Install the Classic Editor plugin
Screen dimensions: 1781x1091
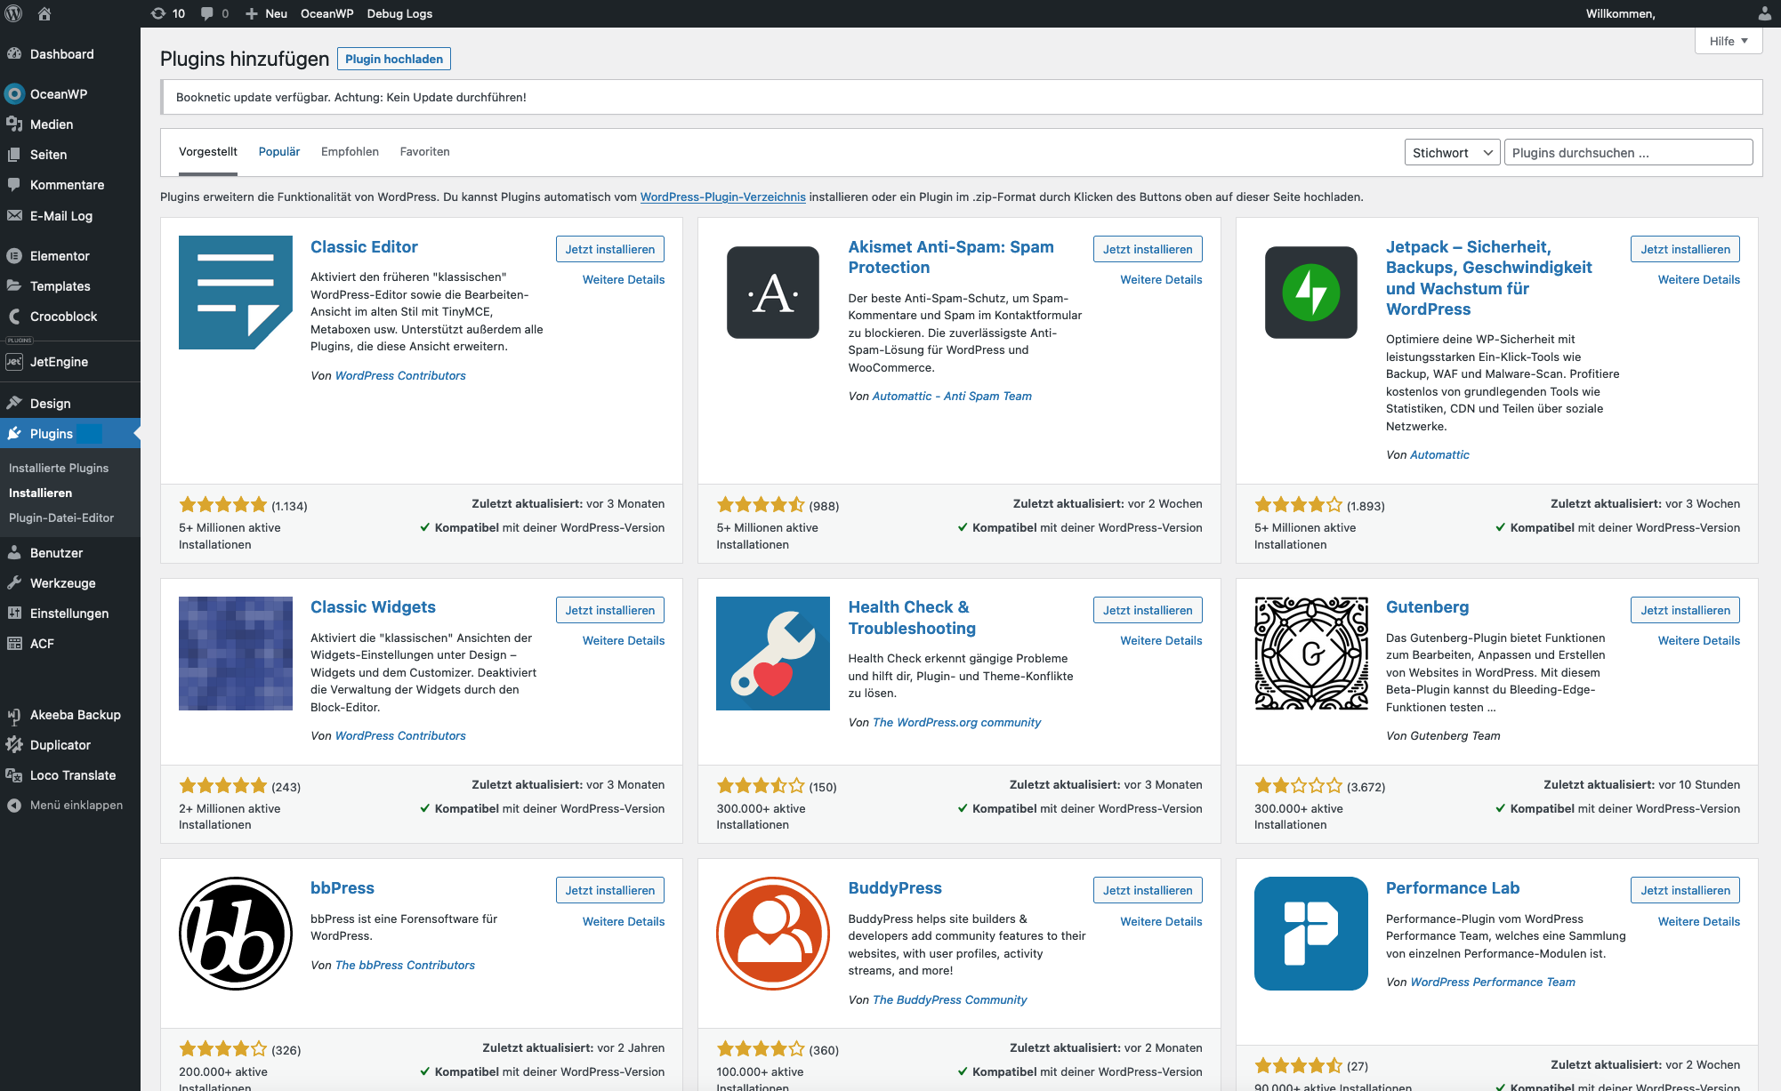coord(610,249)
